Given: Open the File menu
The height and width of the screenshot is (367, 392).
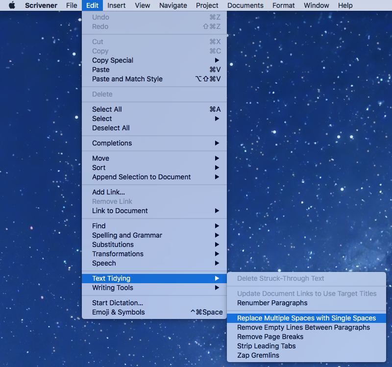Looking at the screenshot, I should coord(72,5).
